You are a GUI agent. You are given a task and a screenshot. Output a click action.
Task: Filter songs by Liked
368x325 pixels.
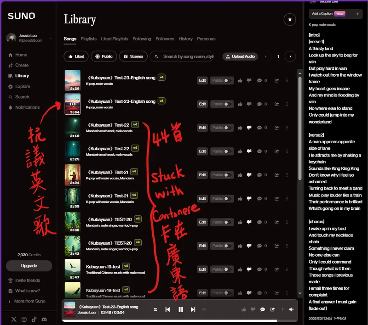tap(76, 56)
